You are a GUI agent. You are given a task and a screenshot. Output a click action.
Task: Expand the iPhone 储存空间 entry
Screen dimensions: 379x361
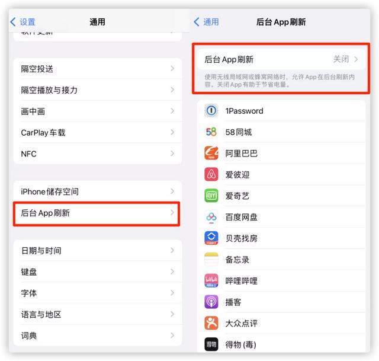98,191
